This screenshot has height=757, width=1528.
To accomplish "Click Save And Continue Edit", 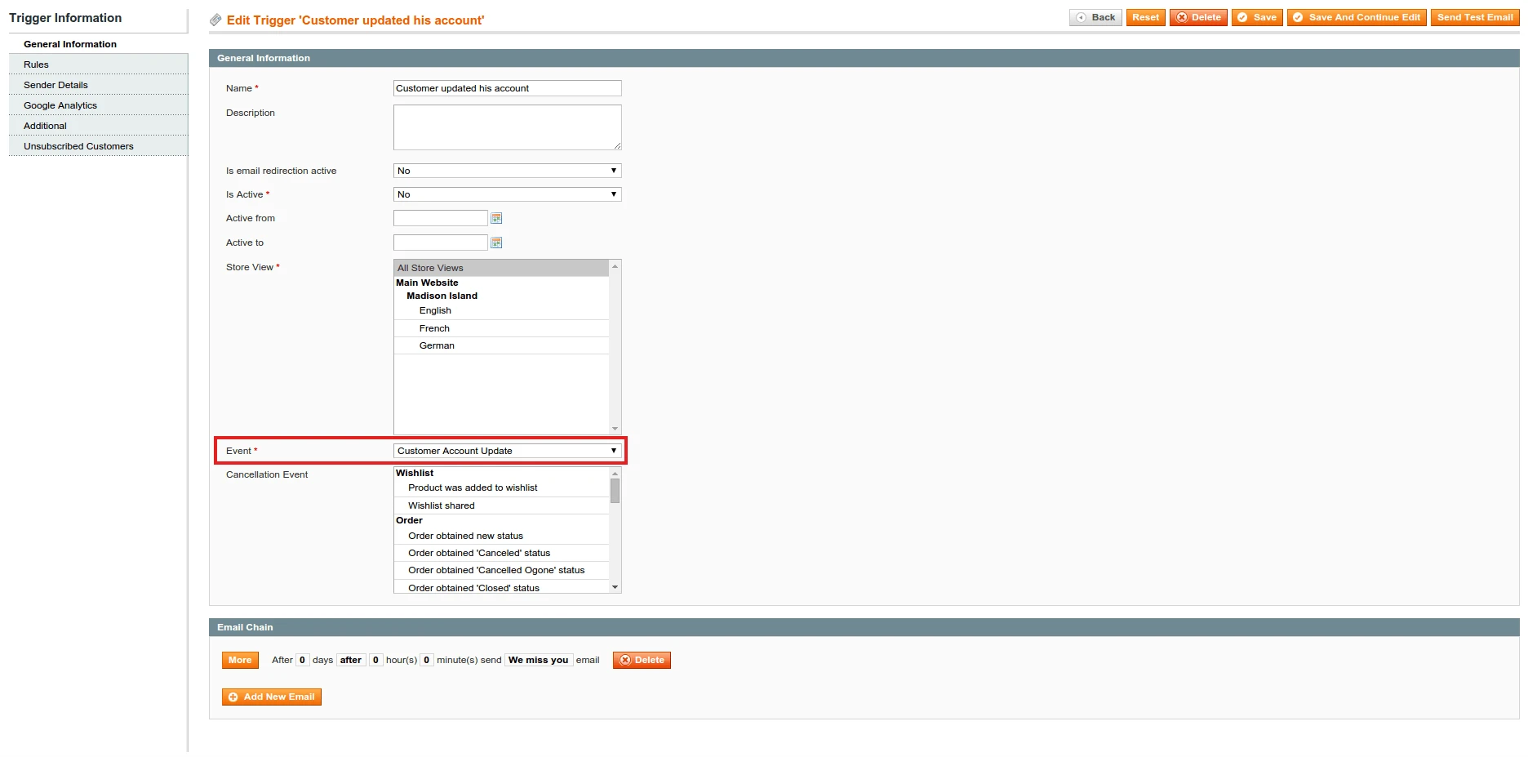I will point(1357,16).
